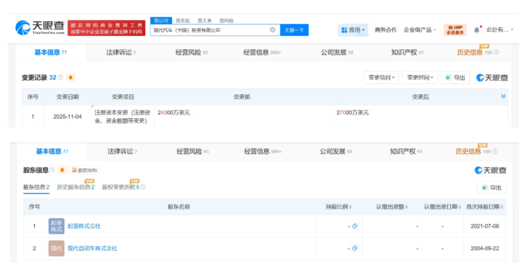Open the 起亚株式会社 shareholder link
Viewport: 525px width, 279px height.
(84, 226)
